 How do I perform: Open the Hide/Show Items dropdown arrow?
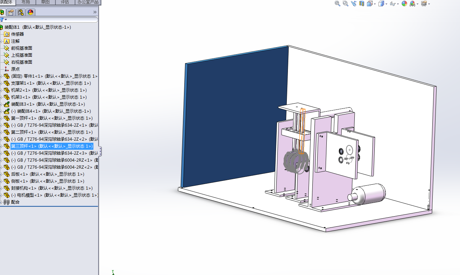tap(398, 4)
